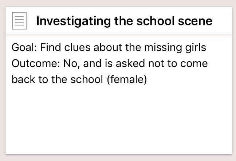The height and width of the screenshot is (161, 236).
Task: Place cursor at the end of '(female)'
Action: [x=147, y=79]
